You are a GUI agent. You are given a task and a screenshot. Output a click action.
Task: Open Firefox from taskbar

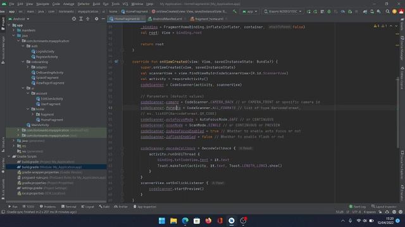pos(208,221)
